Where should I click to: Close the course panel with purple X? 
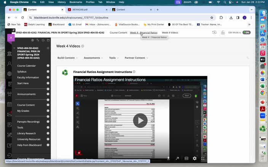11,37
